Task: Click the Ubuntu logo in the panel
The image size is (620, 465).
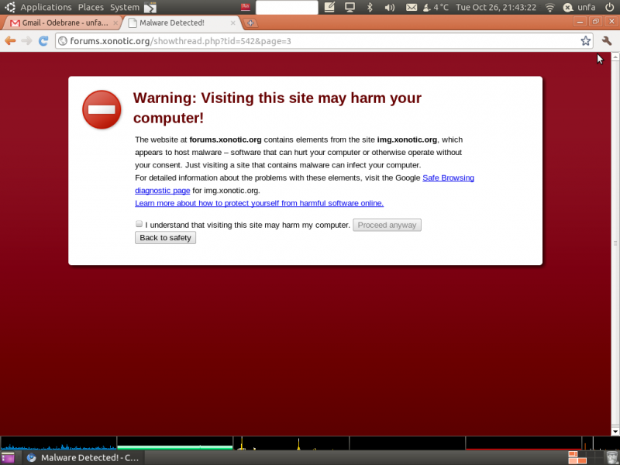Action: tap(10, 7)
